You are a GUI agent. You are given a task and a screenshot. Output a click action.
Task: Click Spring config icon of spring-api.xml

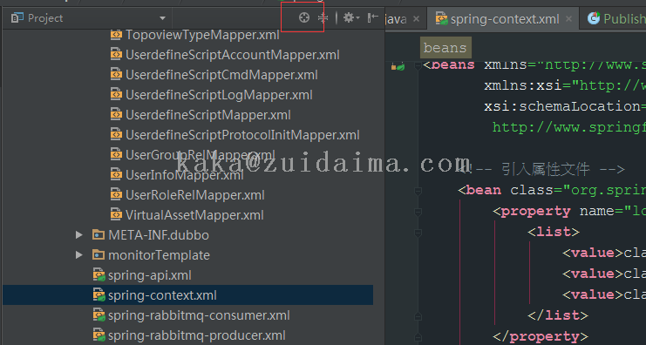point(99,274)
